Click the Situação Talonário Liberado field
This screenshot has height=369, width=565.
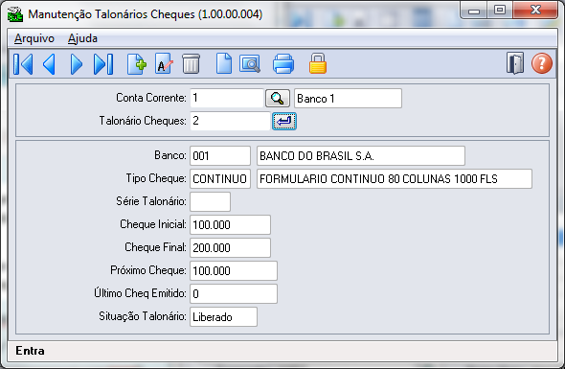pos(223,317)
